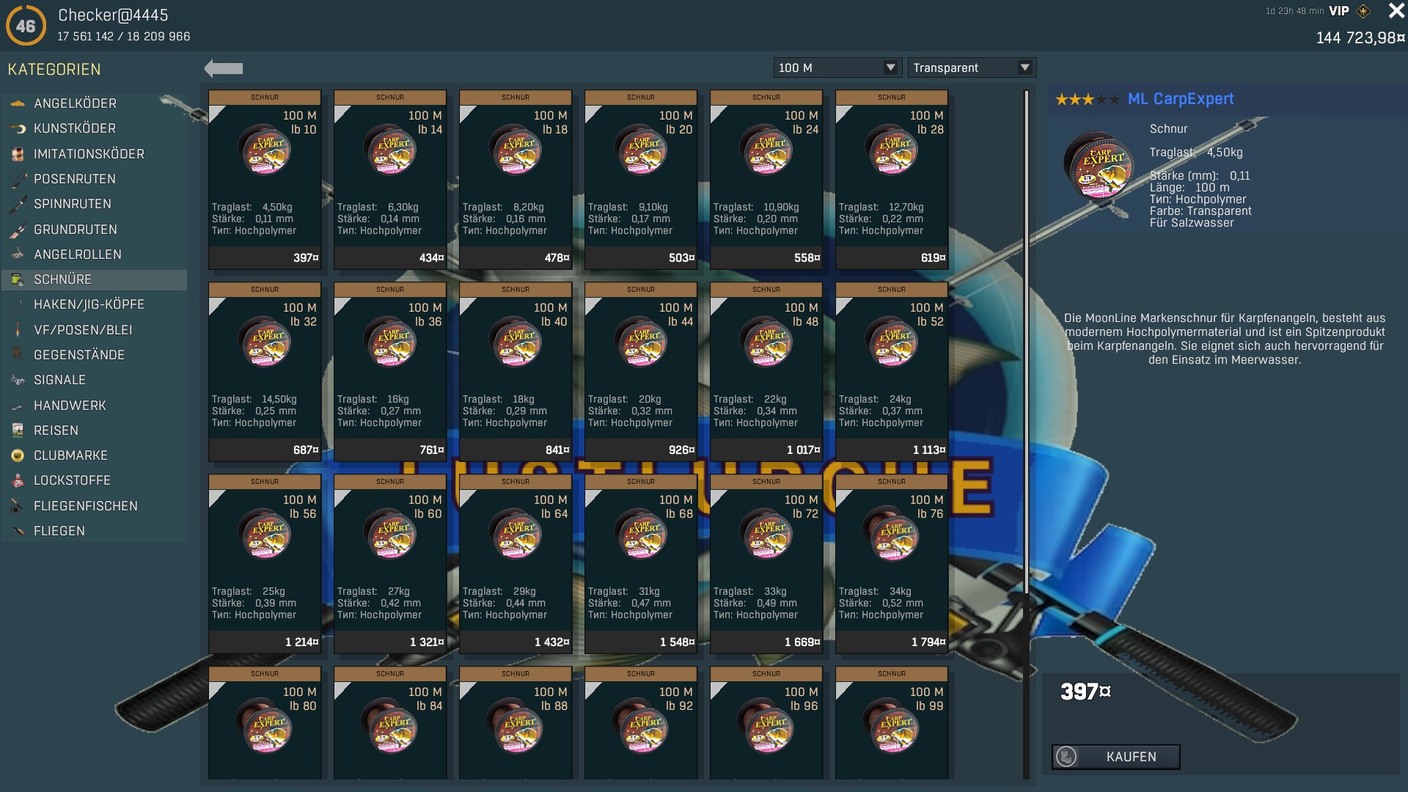Click the arrow on the Transparent combo box
Viewport: 1408px width, 792px height.
pos(1025,67)
